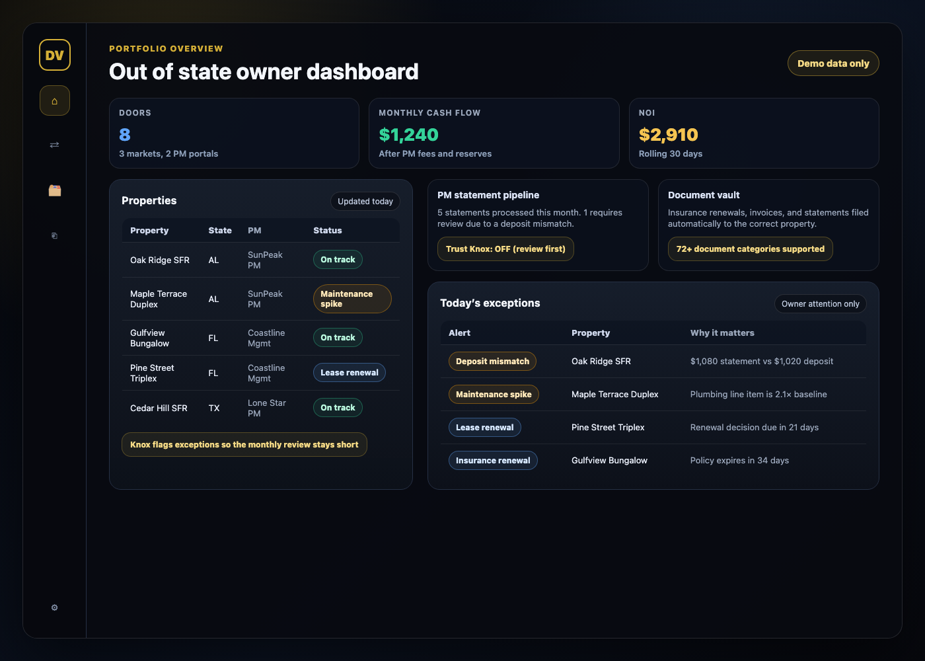Click the Insurance renewal alert tag
Screen dimensions: 925x661
coord(493,461)
